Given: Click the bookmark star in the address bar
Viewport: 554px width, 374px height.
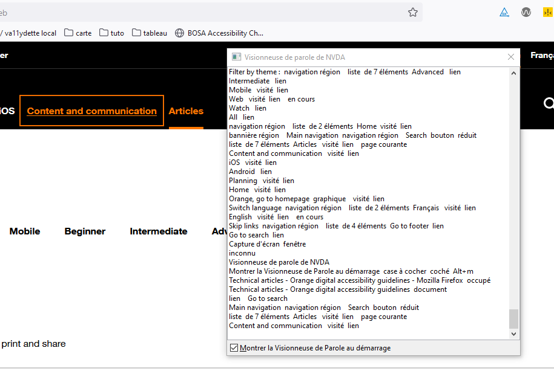Looking at the screenshot, I should click(x=412, y=12).
